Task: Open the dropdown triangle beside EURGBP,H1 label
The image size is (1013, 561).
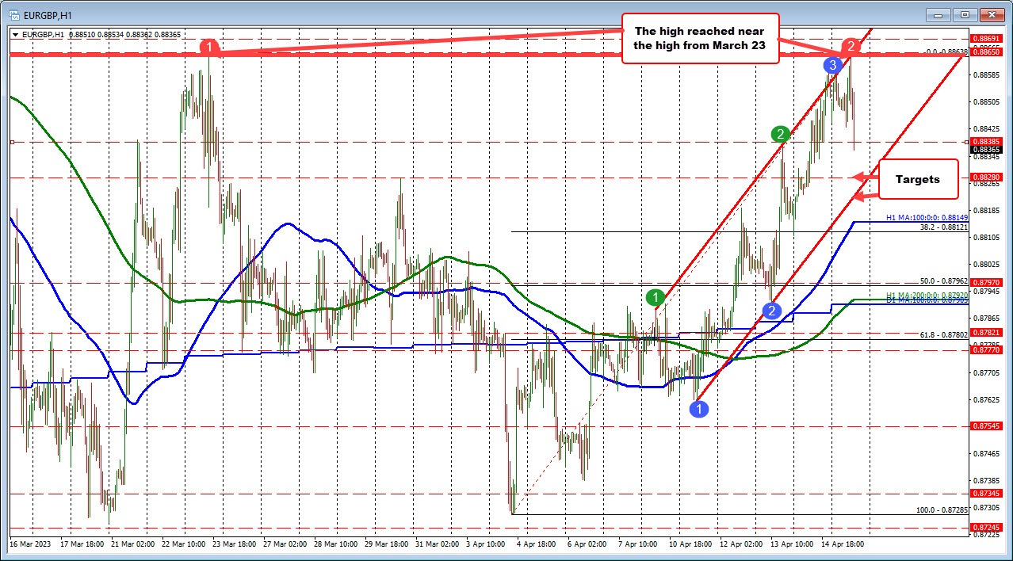Action: click(13, 34)
